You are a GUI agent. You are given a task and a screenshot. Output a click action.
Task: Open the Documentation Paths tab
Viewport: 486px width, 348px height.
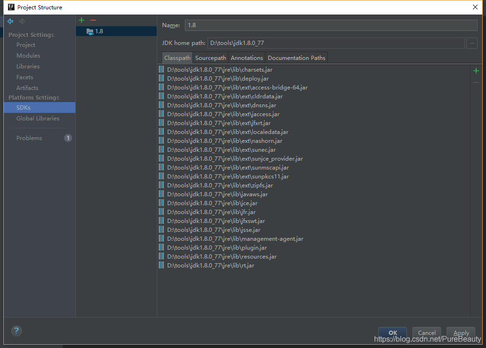pyautogui.click(x=296, y=58)
